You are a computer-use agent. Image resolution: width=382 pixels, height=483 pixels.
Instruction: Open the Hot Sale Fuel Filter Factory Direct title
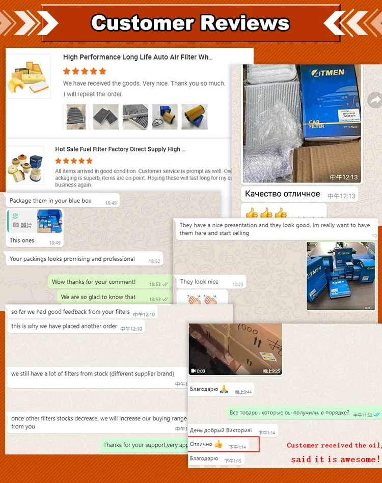120,149
